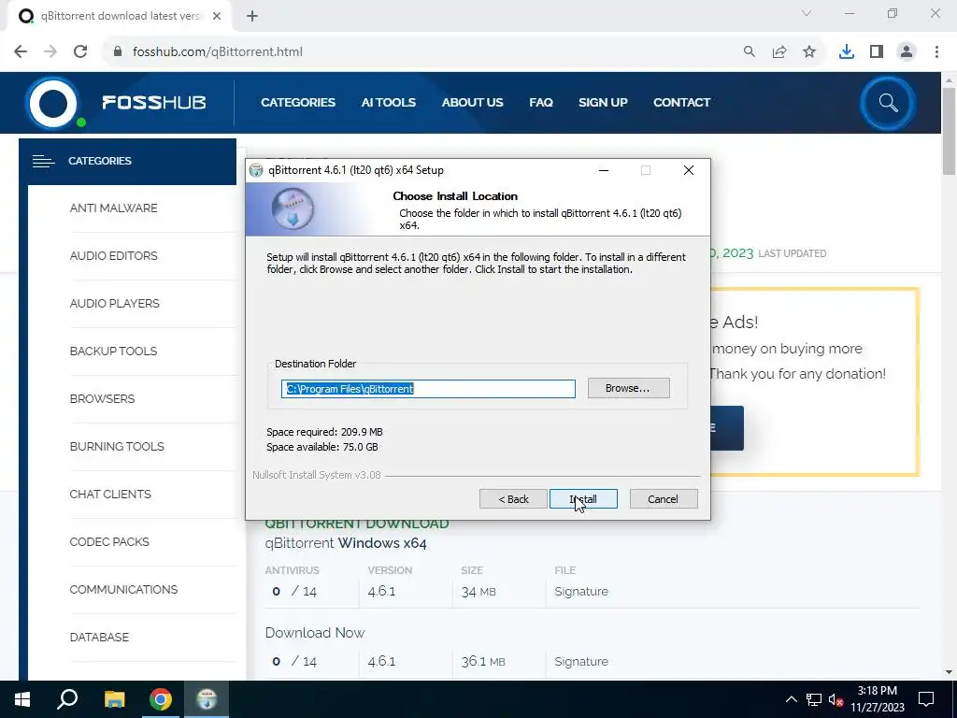The image size is (957, 718).
Task: Open a new Chrome tab
Action: [x=252, y=16]
